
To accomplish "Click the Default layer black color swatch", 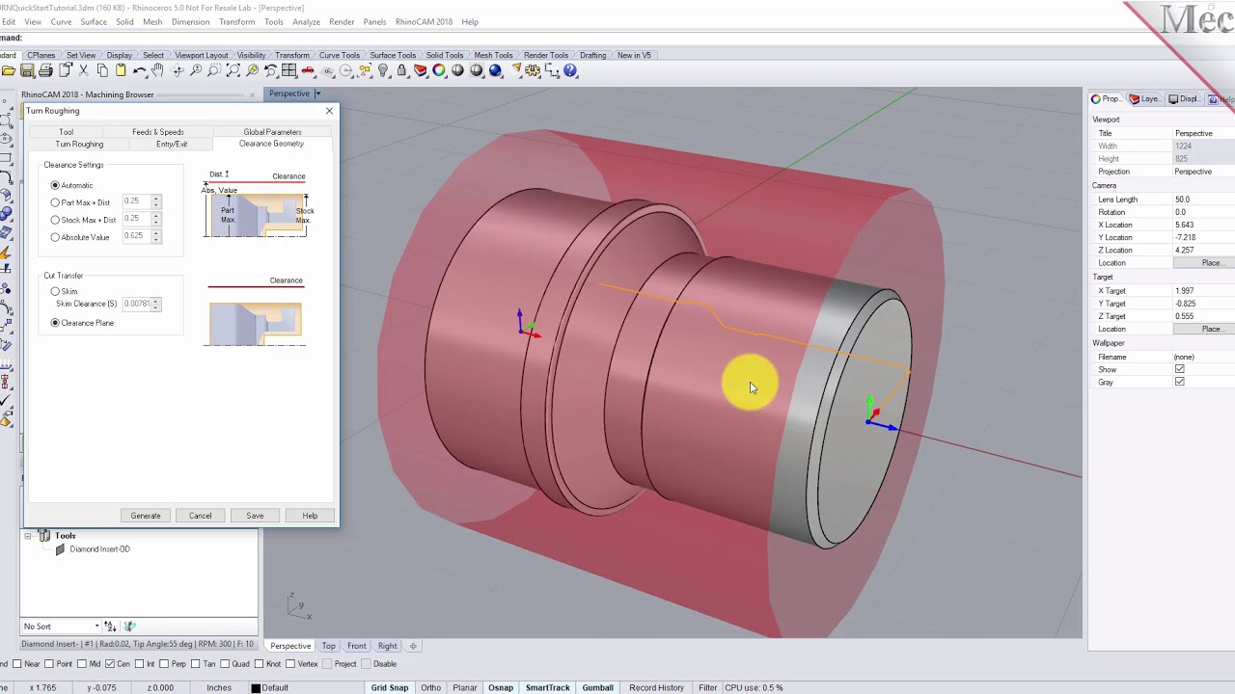I will [x=256, y=688].
